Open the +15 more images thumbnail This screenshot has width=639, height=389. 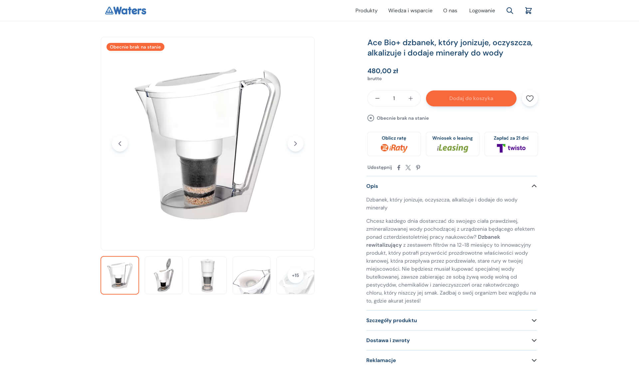[295, 275]
